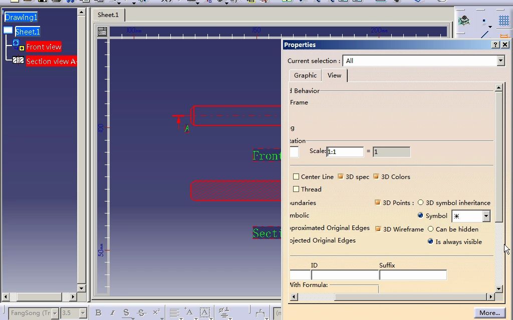Check the Thread option
Image resolution: width=513 pixels, height=320 pixels.
pyautogui.click(x=296, y=189)
